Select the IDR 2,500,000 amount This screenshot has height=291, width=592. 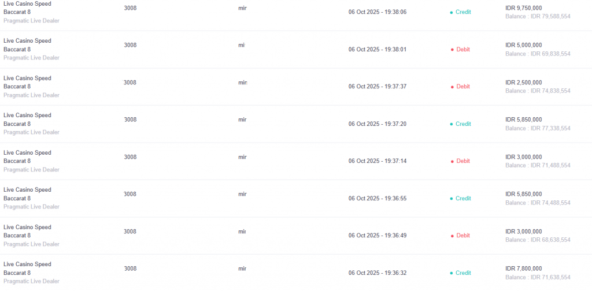coord(524,83)
